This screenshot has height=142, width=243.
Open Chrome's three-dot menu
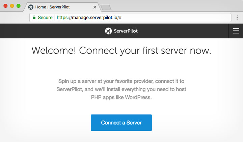(x=237, y=18)
